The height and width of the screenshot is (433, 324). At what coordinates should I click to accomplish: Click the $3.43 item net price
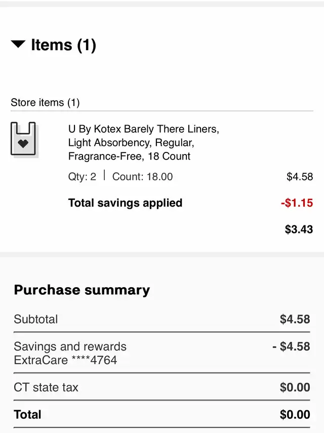[299, 229]
